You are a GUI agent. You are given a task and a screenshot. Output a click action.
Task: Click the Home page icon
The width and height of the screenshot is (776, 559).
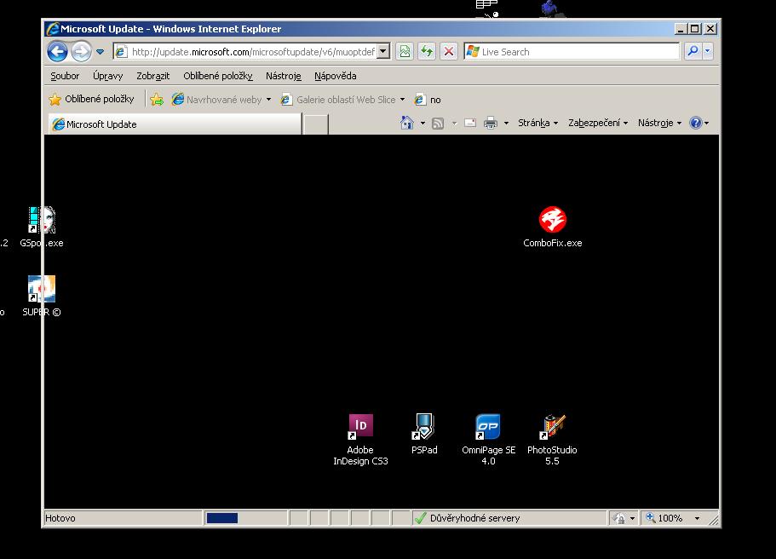click(407, 124)
